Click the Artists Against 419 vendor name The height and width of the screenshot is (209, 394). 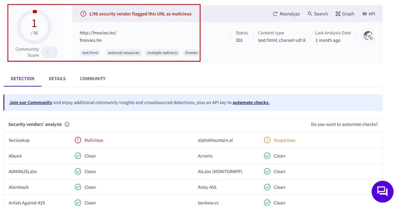click(x=26, y=202)
